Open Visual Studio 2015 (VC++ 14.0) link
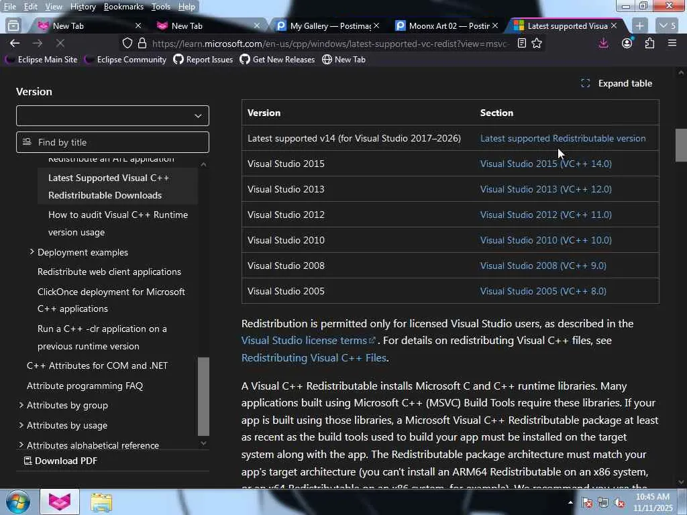687x515 pixels. [546, 164]
